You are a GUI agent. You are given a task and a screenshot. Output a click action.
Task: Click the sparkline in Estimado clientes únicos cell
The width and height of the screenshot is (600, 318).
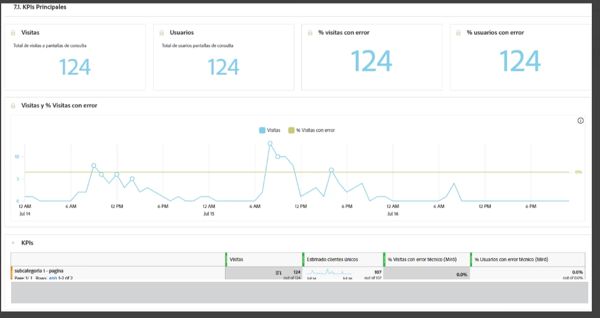(x=329, y=272)
